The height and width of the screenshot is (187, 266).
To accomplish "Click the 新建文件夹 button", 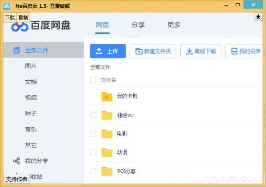I will click(x=153, y=51).
